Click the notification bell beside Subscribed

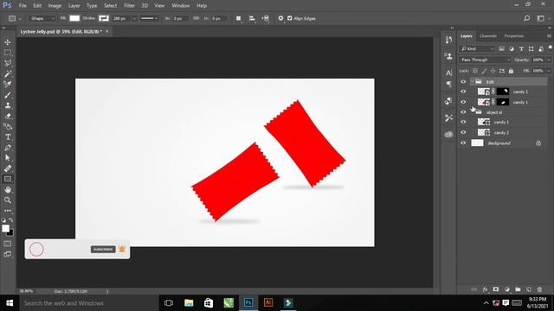[122, 250]
